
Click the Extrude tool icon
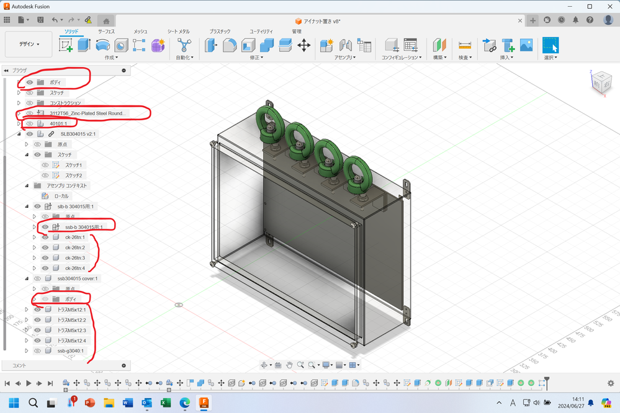coord(84,45)
